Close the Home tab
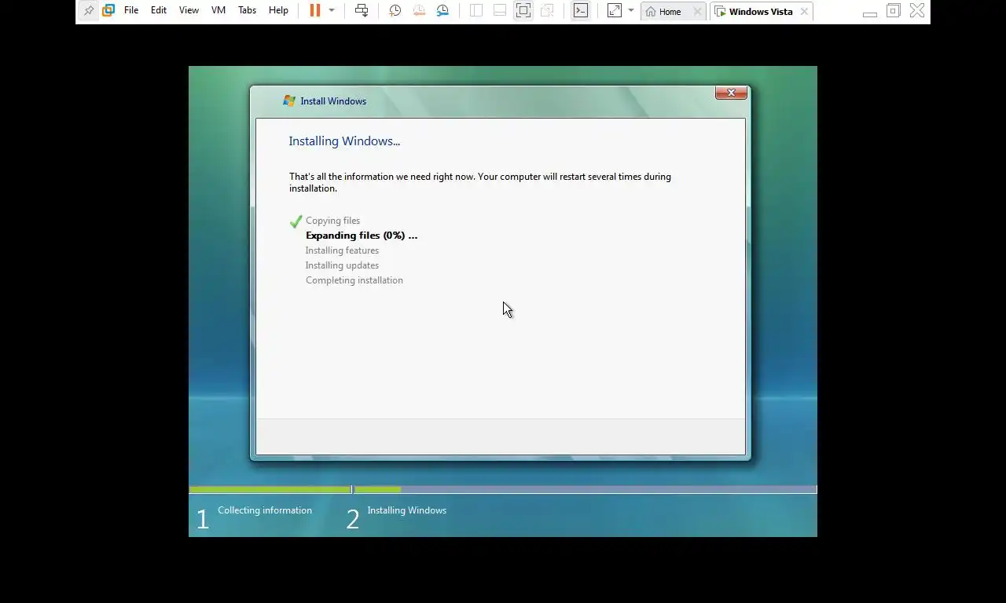The width and height of the screenshot is (1006, 603). (697, 12)
